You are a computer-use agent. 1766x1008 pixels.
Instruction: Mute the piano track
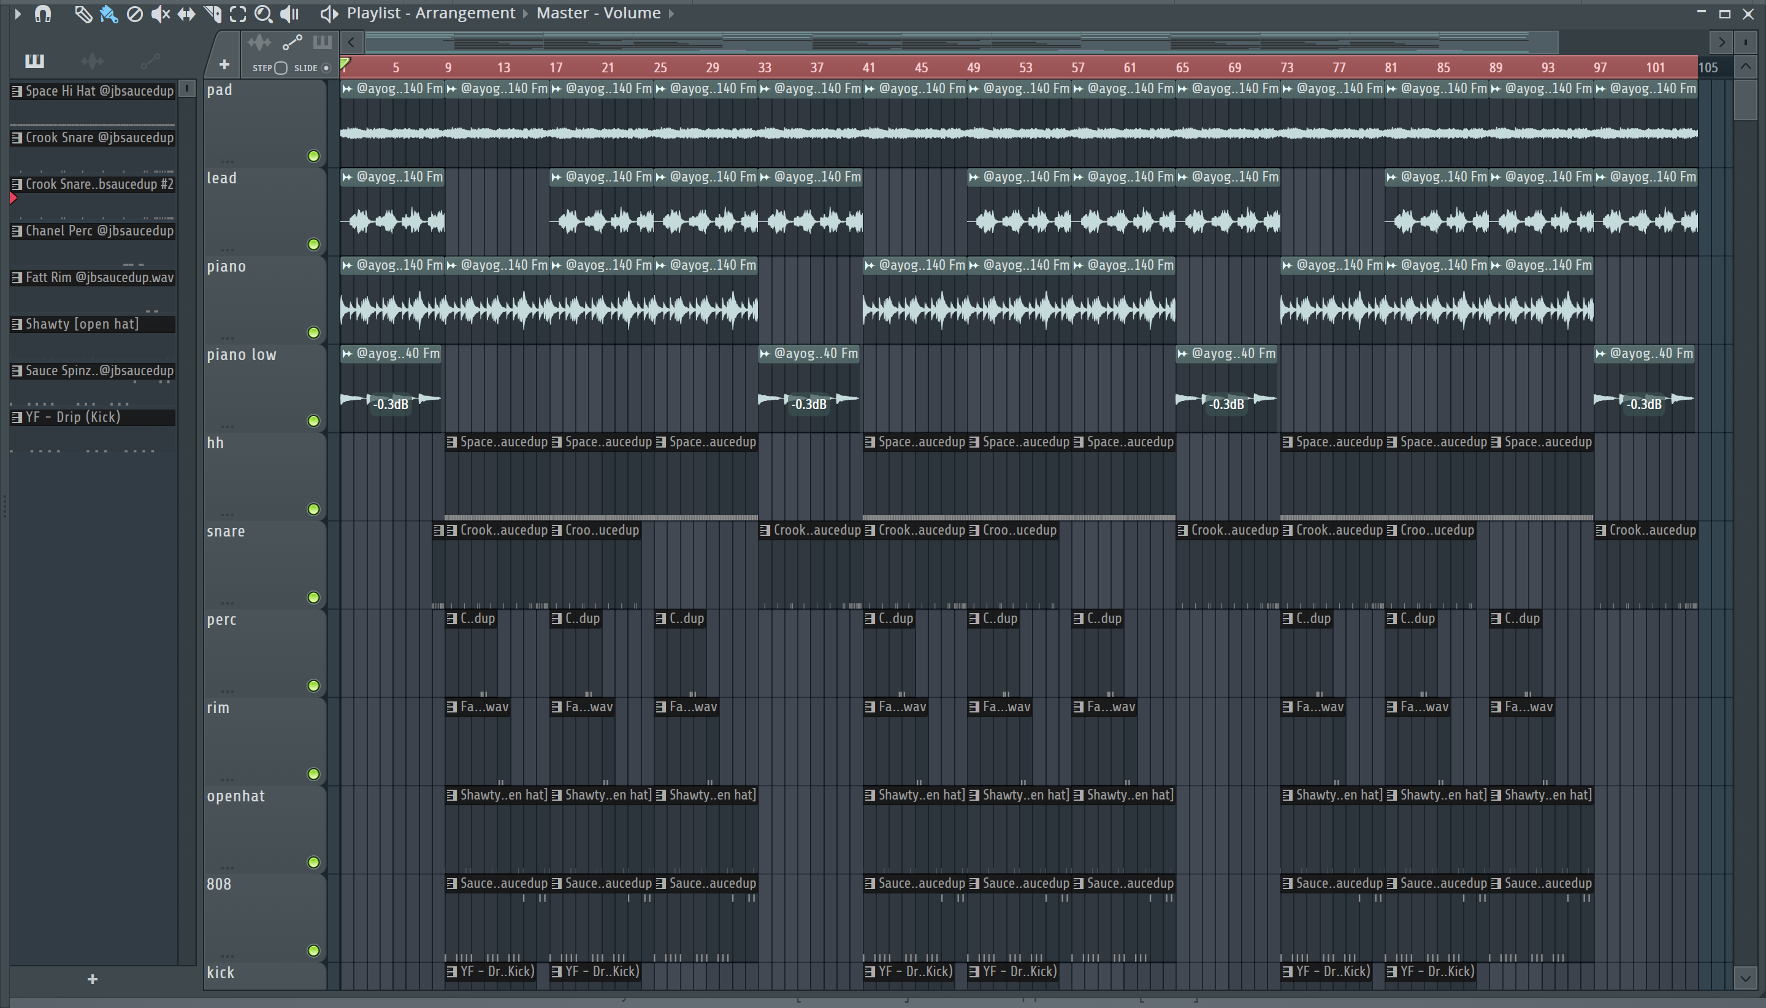tap(313, 333)
